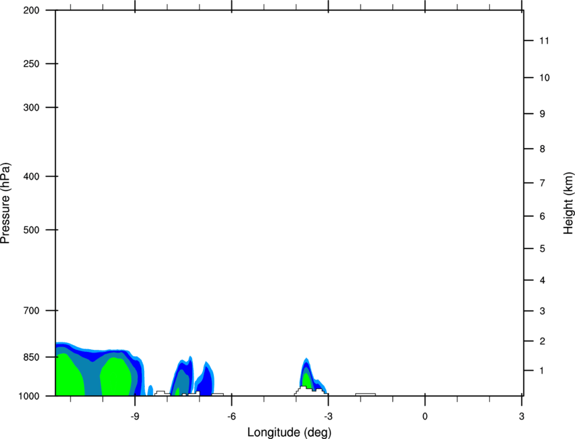Click the 'Longitude (deg)' axis title
The width and height of the screenshot is (575, 439).
(x=290, y=432)
